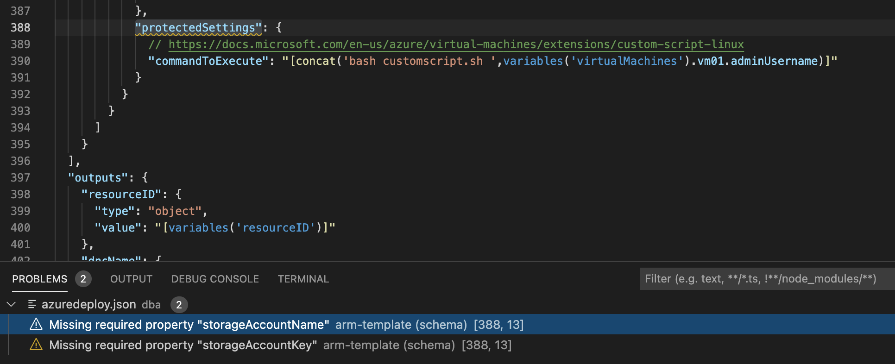Screen dimensions: 895x364
Task: Collapse the azuredeploy.json problems group chevron
Action: click(x=12, y=304)
